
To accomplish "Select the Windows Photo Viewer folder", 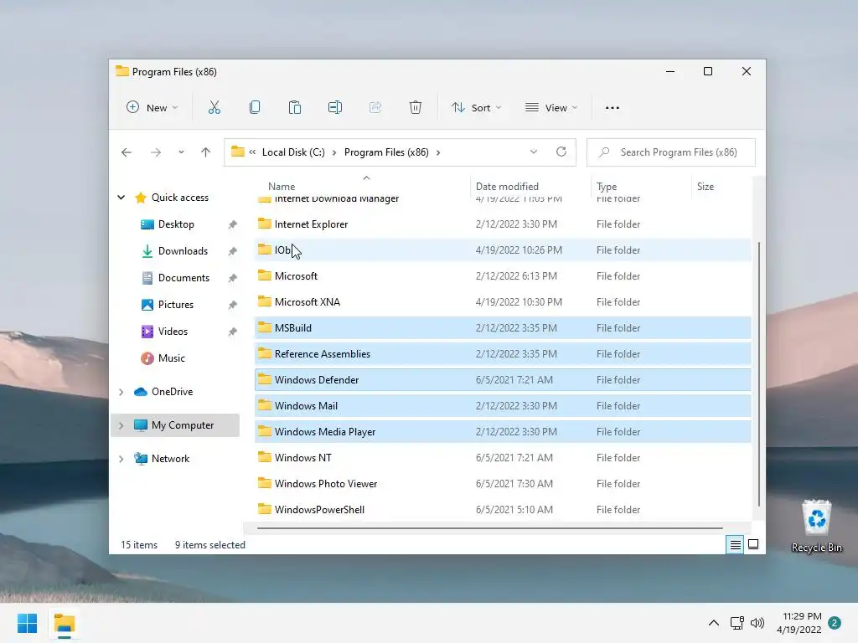I will click(x=503, y=484).
